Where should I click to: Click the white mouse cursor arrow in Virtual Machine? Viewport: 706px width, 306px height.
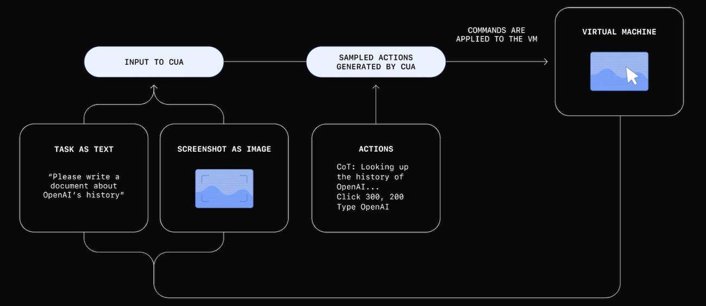click(x=632, y=76)
